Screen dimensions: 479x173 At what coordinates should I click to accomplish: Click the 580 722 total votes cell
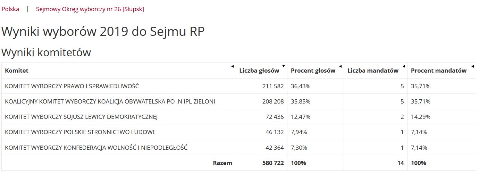(272, 163)
